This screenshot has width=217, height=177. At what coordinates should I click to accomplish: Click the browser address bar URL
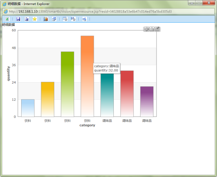[x=90, y=11]
